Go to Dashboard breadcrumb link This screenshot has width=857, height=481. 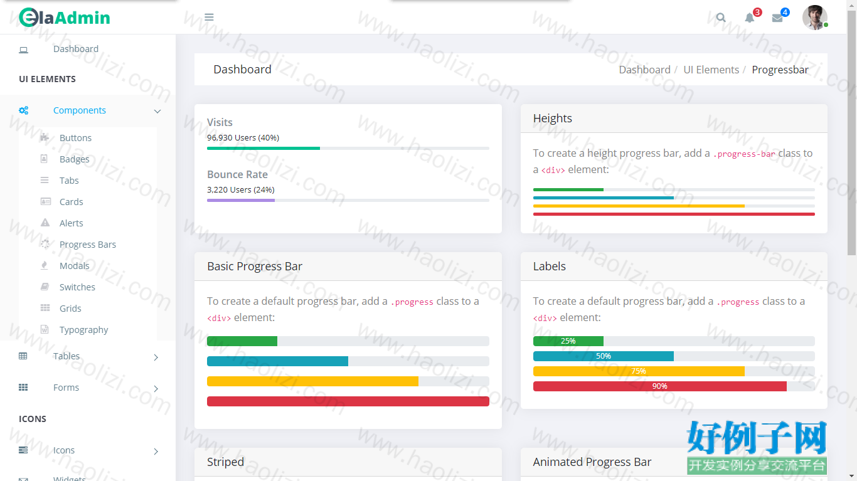tap(644, 70)
